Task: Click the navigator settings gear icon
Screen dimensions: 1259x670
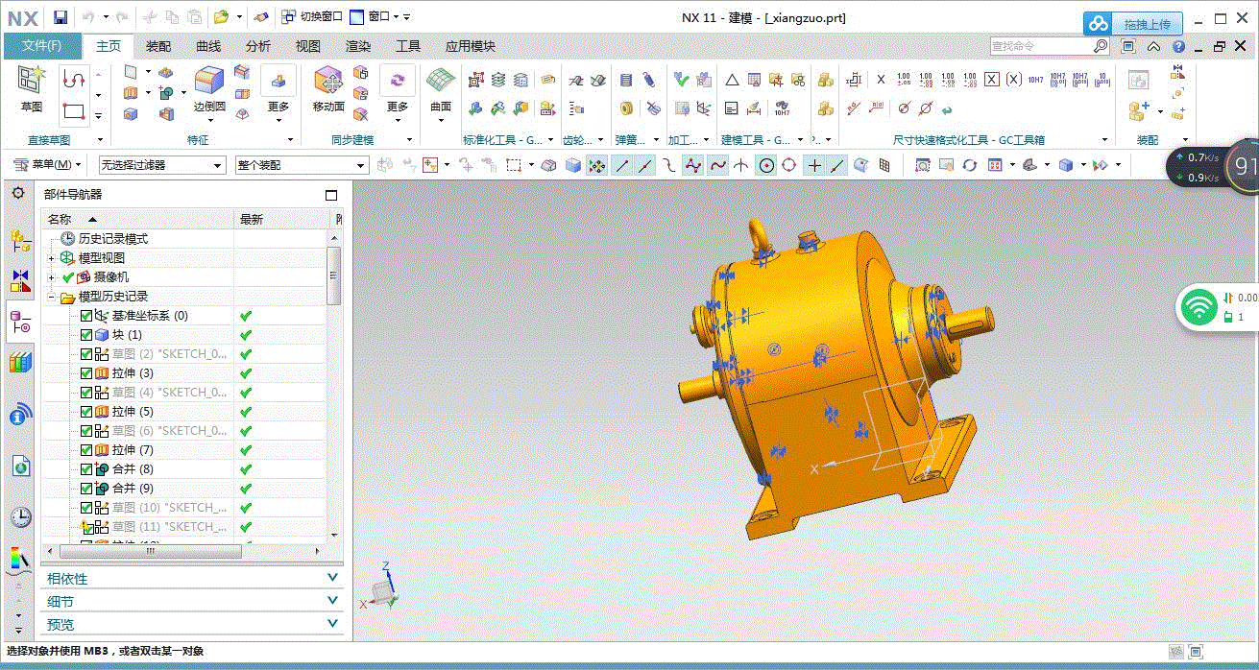Action: [18, 193]
